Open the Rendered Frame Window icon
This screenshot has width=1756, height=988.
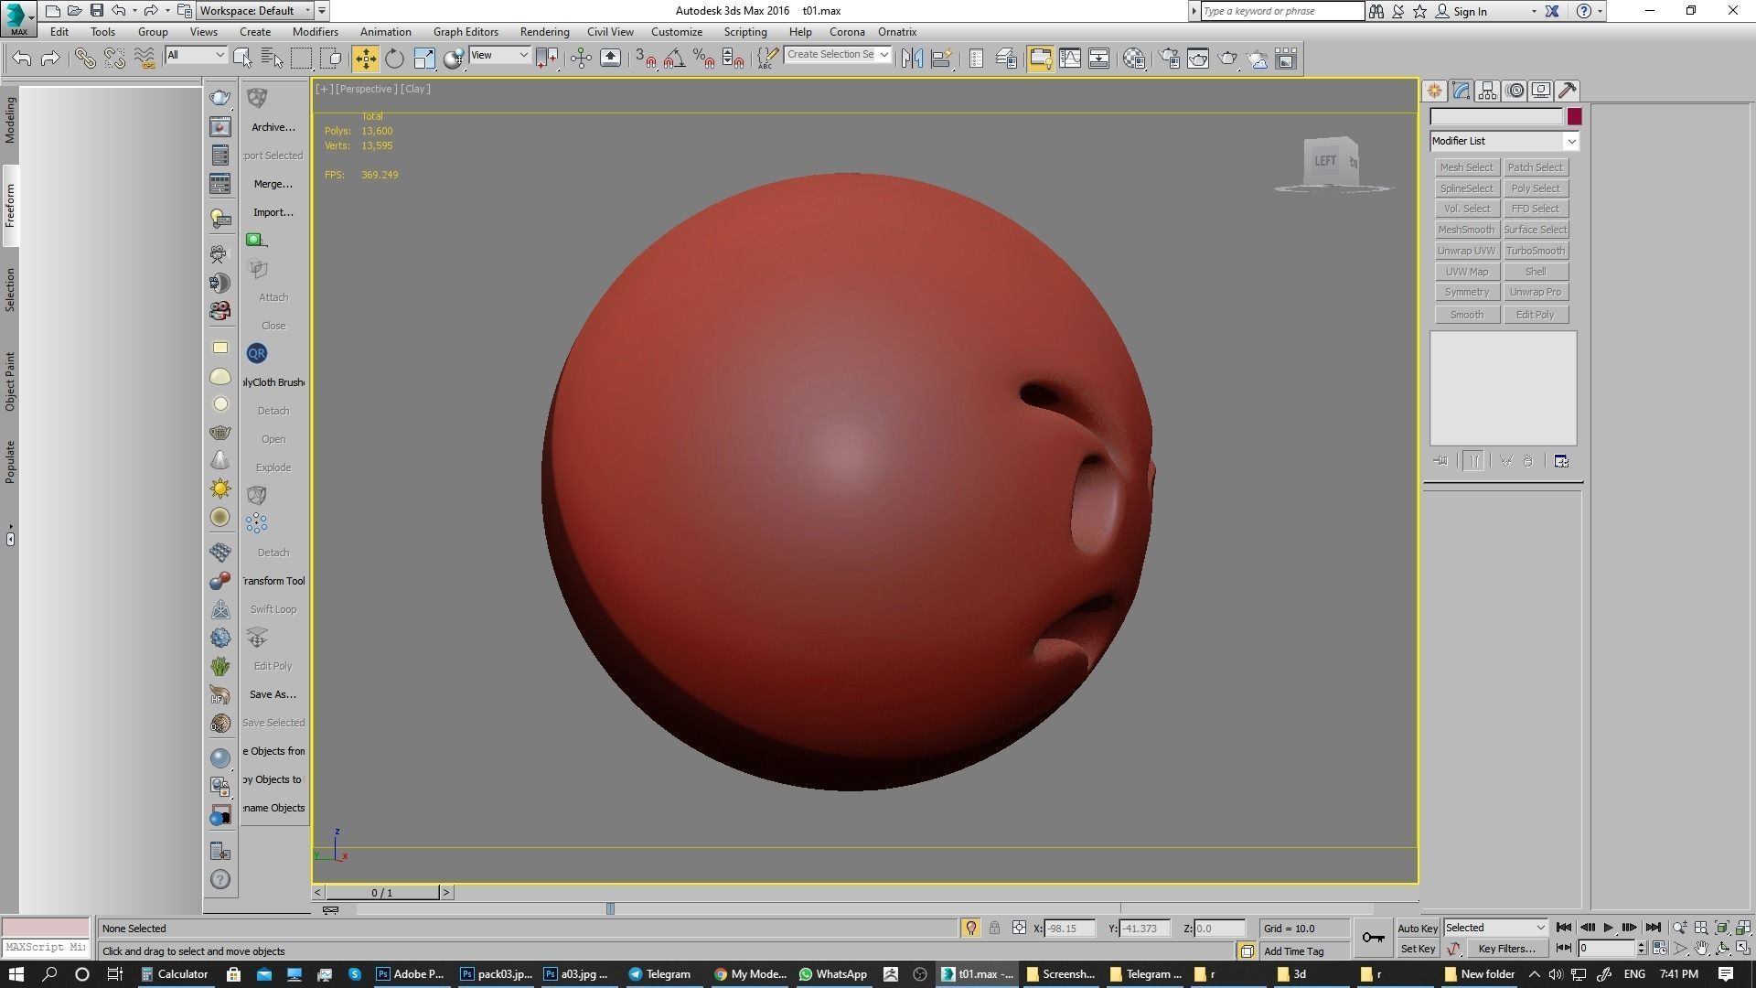1198,59
